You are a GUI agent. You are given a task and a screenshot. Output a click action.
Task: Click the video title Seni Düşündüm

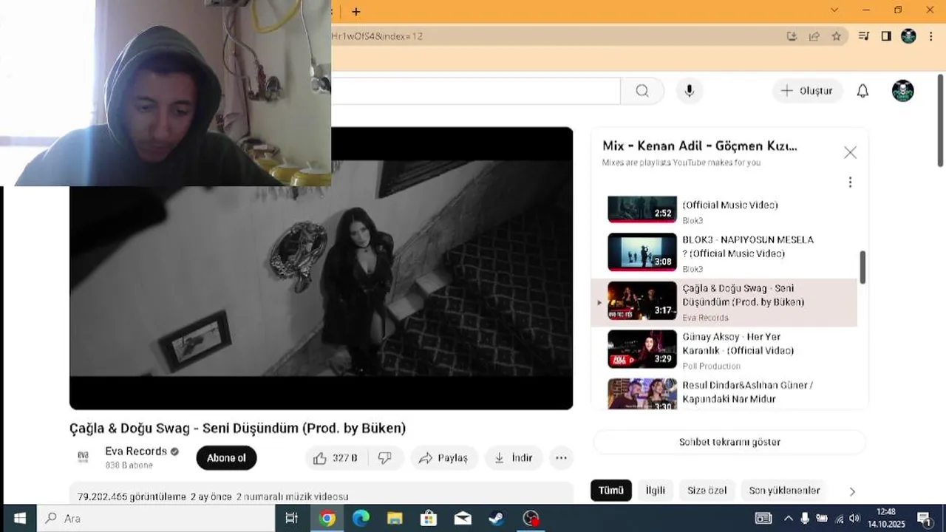(237, 428)
